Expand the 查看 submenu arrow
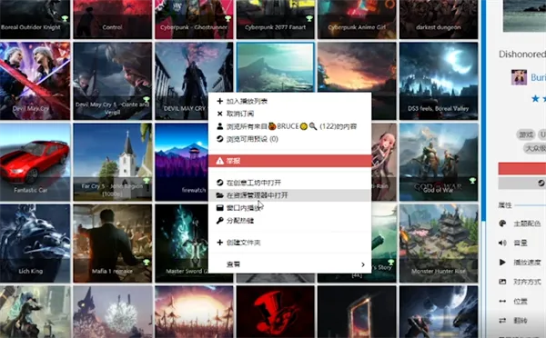Screen dimensions: 546x338 click(x=363, y=264)
